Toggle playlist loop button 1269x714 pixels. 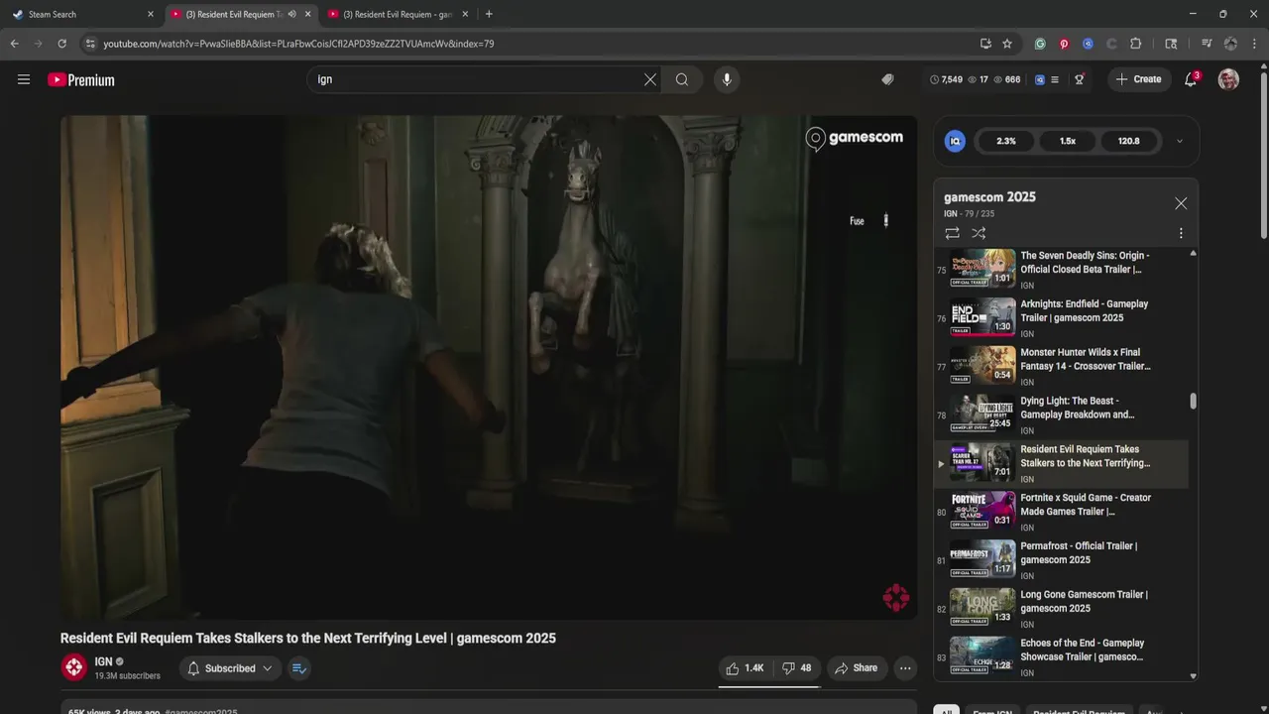point(952,233)
